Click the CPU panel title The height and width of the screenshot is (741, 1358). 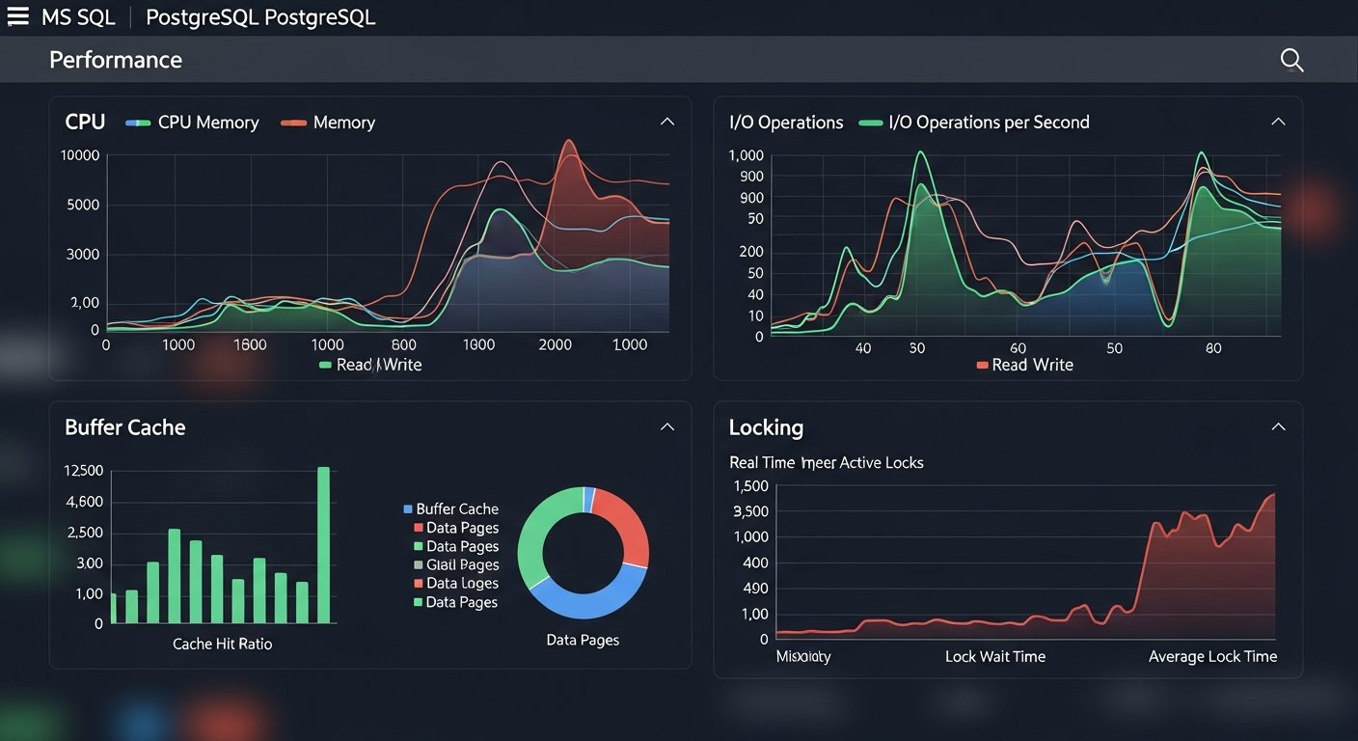(x=85, y=123)
